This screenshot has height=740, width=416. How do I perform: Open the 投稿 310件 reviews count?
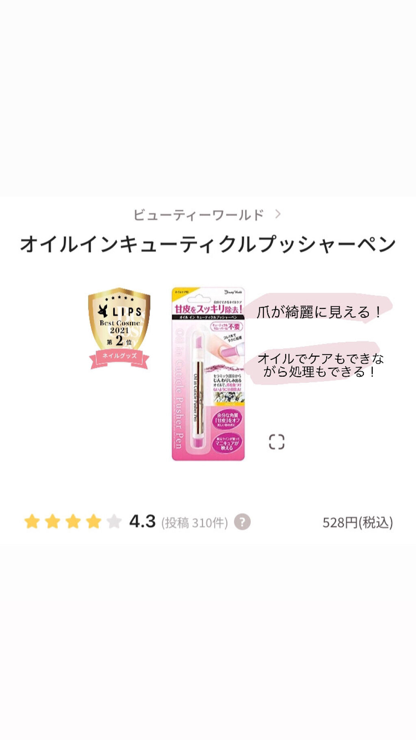195,523
